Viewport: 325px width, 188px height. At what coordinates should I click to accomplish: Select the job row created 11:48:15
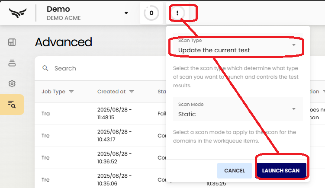pos(100,114)
